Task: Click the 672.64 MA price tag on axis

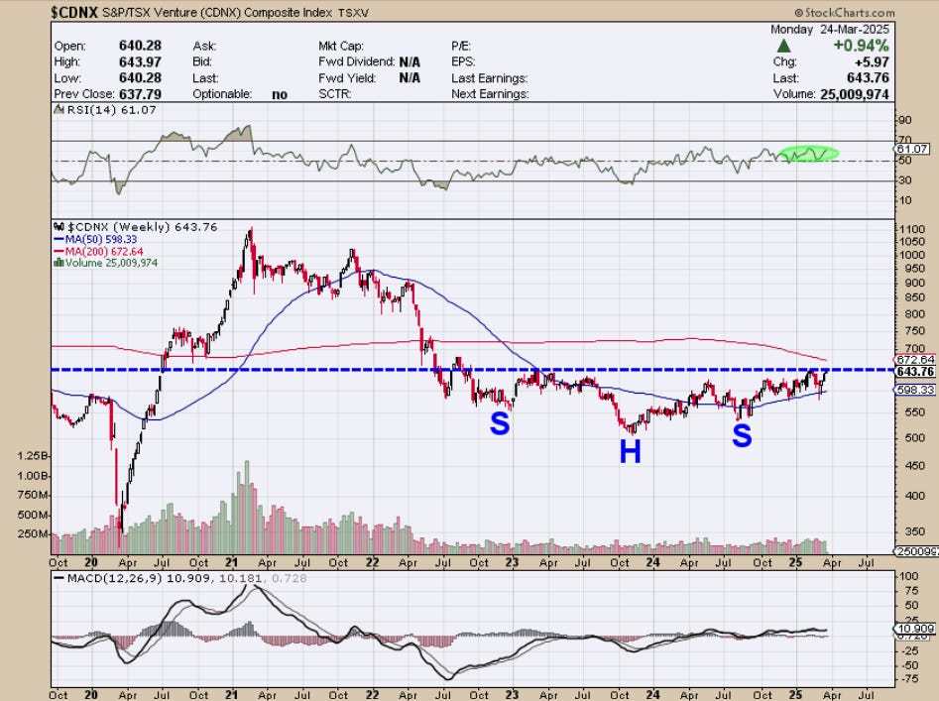Action: (915, 360)
